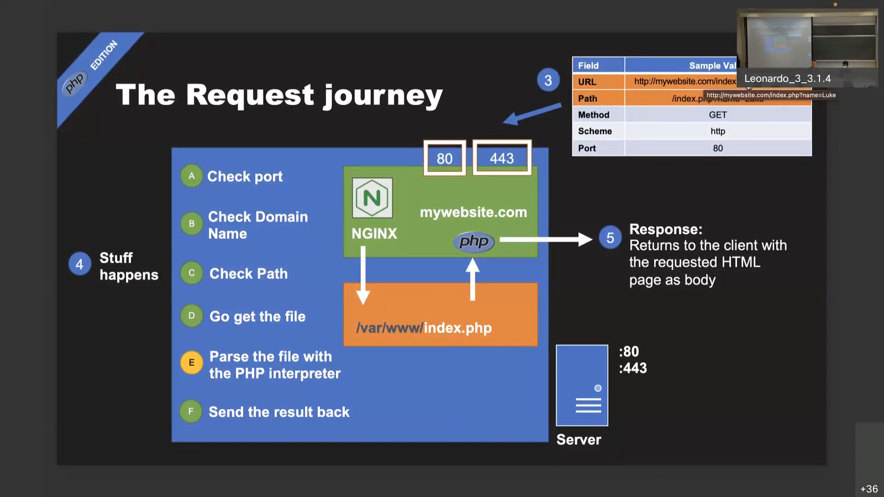Click the mywebsite.com label in NGINX block
Viewport: 884px width, 497px height.
coord(473,212)
